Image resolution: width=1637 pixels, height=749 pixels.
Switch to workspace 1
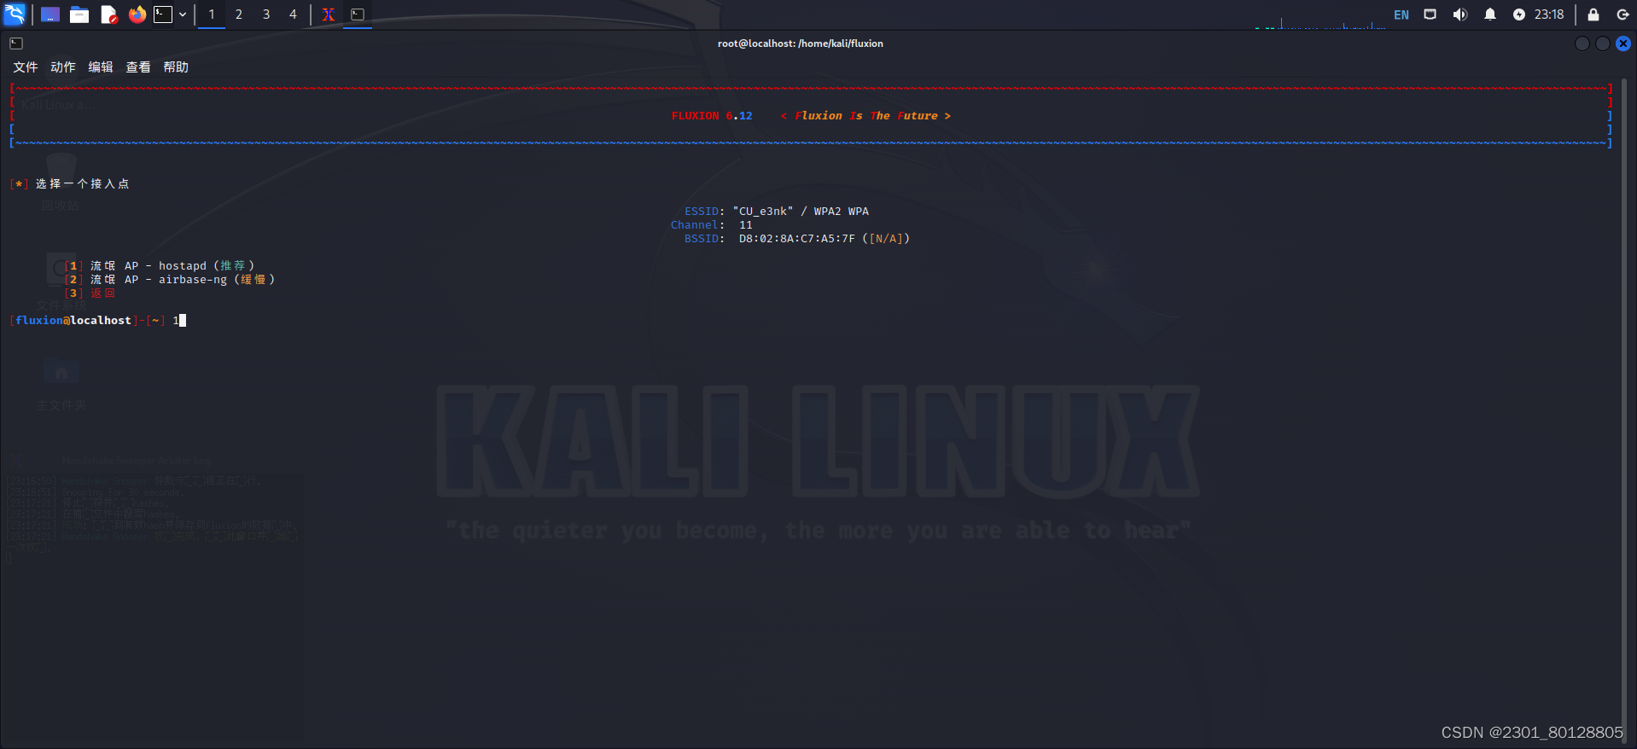tap(212, 15)
